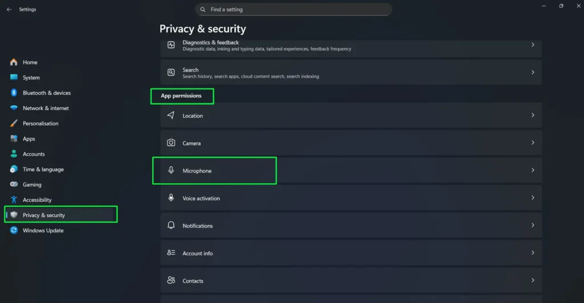584x303 pixels.
Task: Click the chevron on Notifications row
Action: [x=533, y=225]
